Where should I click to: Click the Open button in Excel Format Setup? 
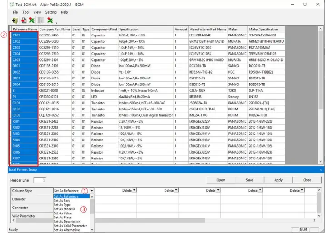tap(220, 180)
